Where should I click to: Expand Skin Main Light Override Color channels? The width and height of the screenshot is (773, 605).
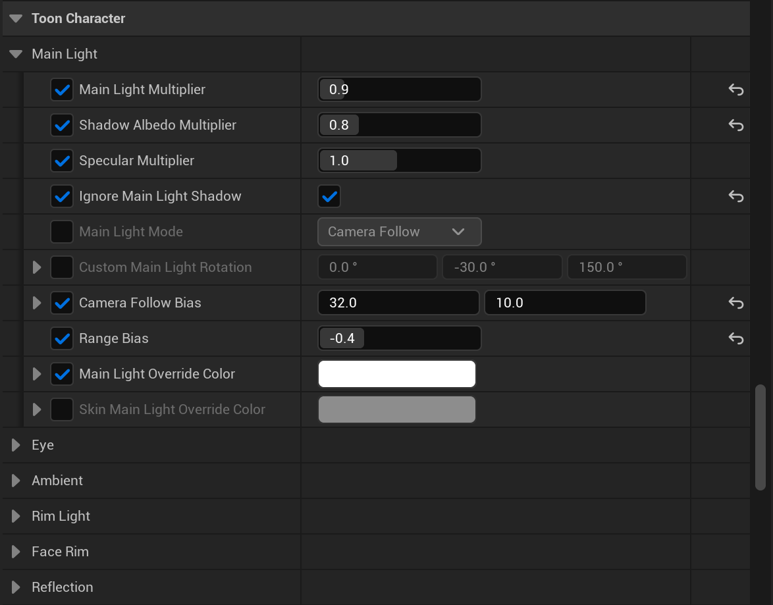pyautogui.click(x=37, y=409)
